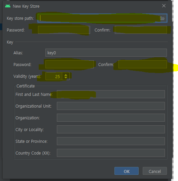Decrease Validity years with down arrow
This screenshot has width=178, height=181.
66,77
